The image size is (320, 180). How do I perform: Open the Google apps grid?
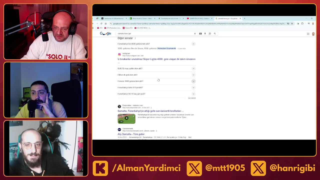308,34
